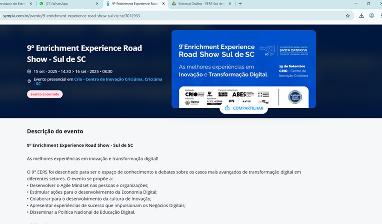
Task: Close the WhatsApp tab
Action: point(97,4)
